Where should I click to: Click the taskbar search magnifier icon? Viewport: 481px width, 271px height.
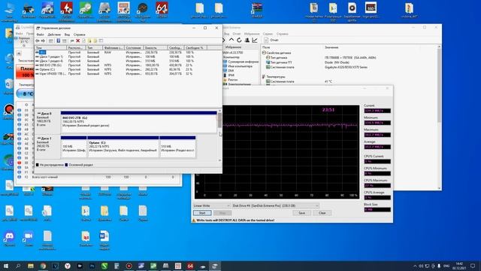point(18,266)
